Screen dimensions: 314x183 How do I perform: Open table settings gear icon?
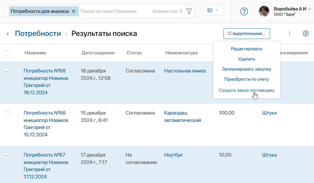(x=306, y=33)
